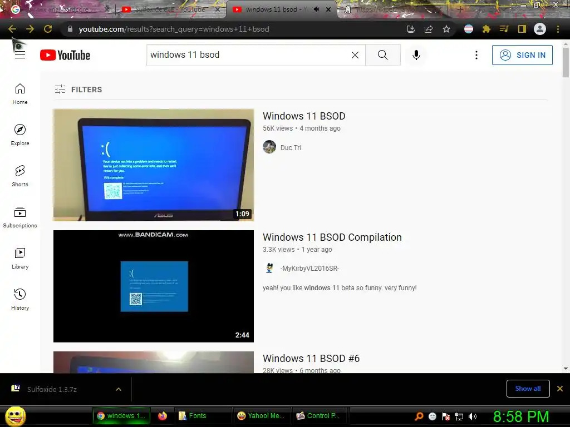Go forward in browser history
The image size is (570, 427).
click(30, 29)
